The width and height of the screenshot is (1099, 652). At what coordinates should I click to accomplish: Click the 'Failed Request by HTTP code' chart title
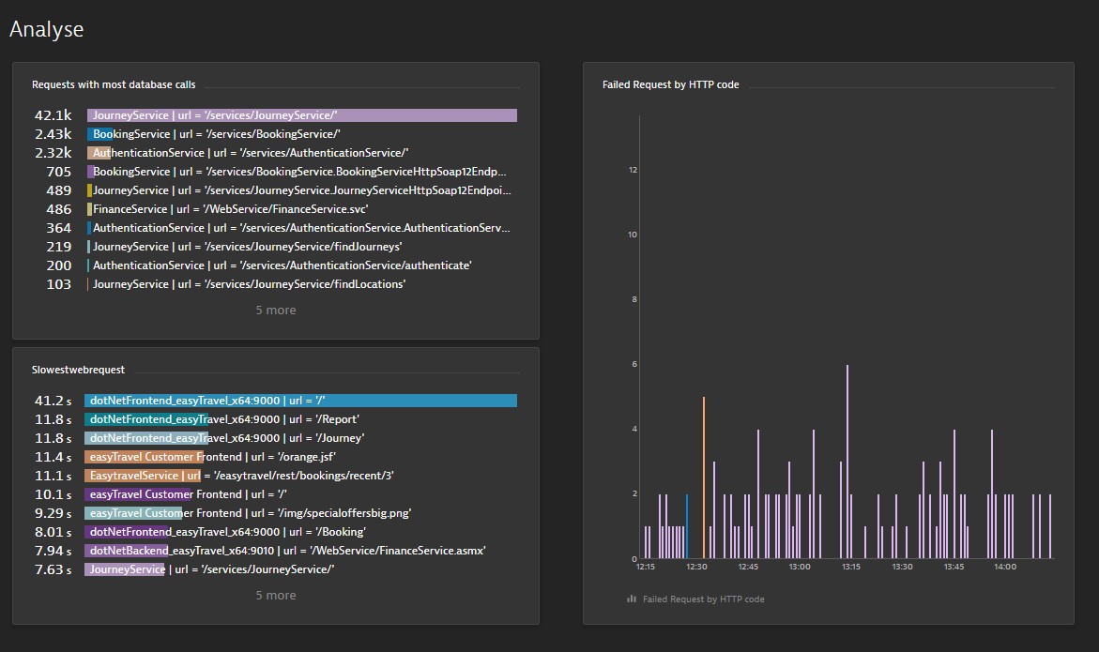pyautogui.click(x=671, y=84)
